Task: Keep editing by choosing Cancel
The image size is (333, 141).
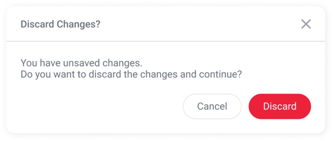Action: pos(212,106)
